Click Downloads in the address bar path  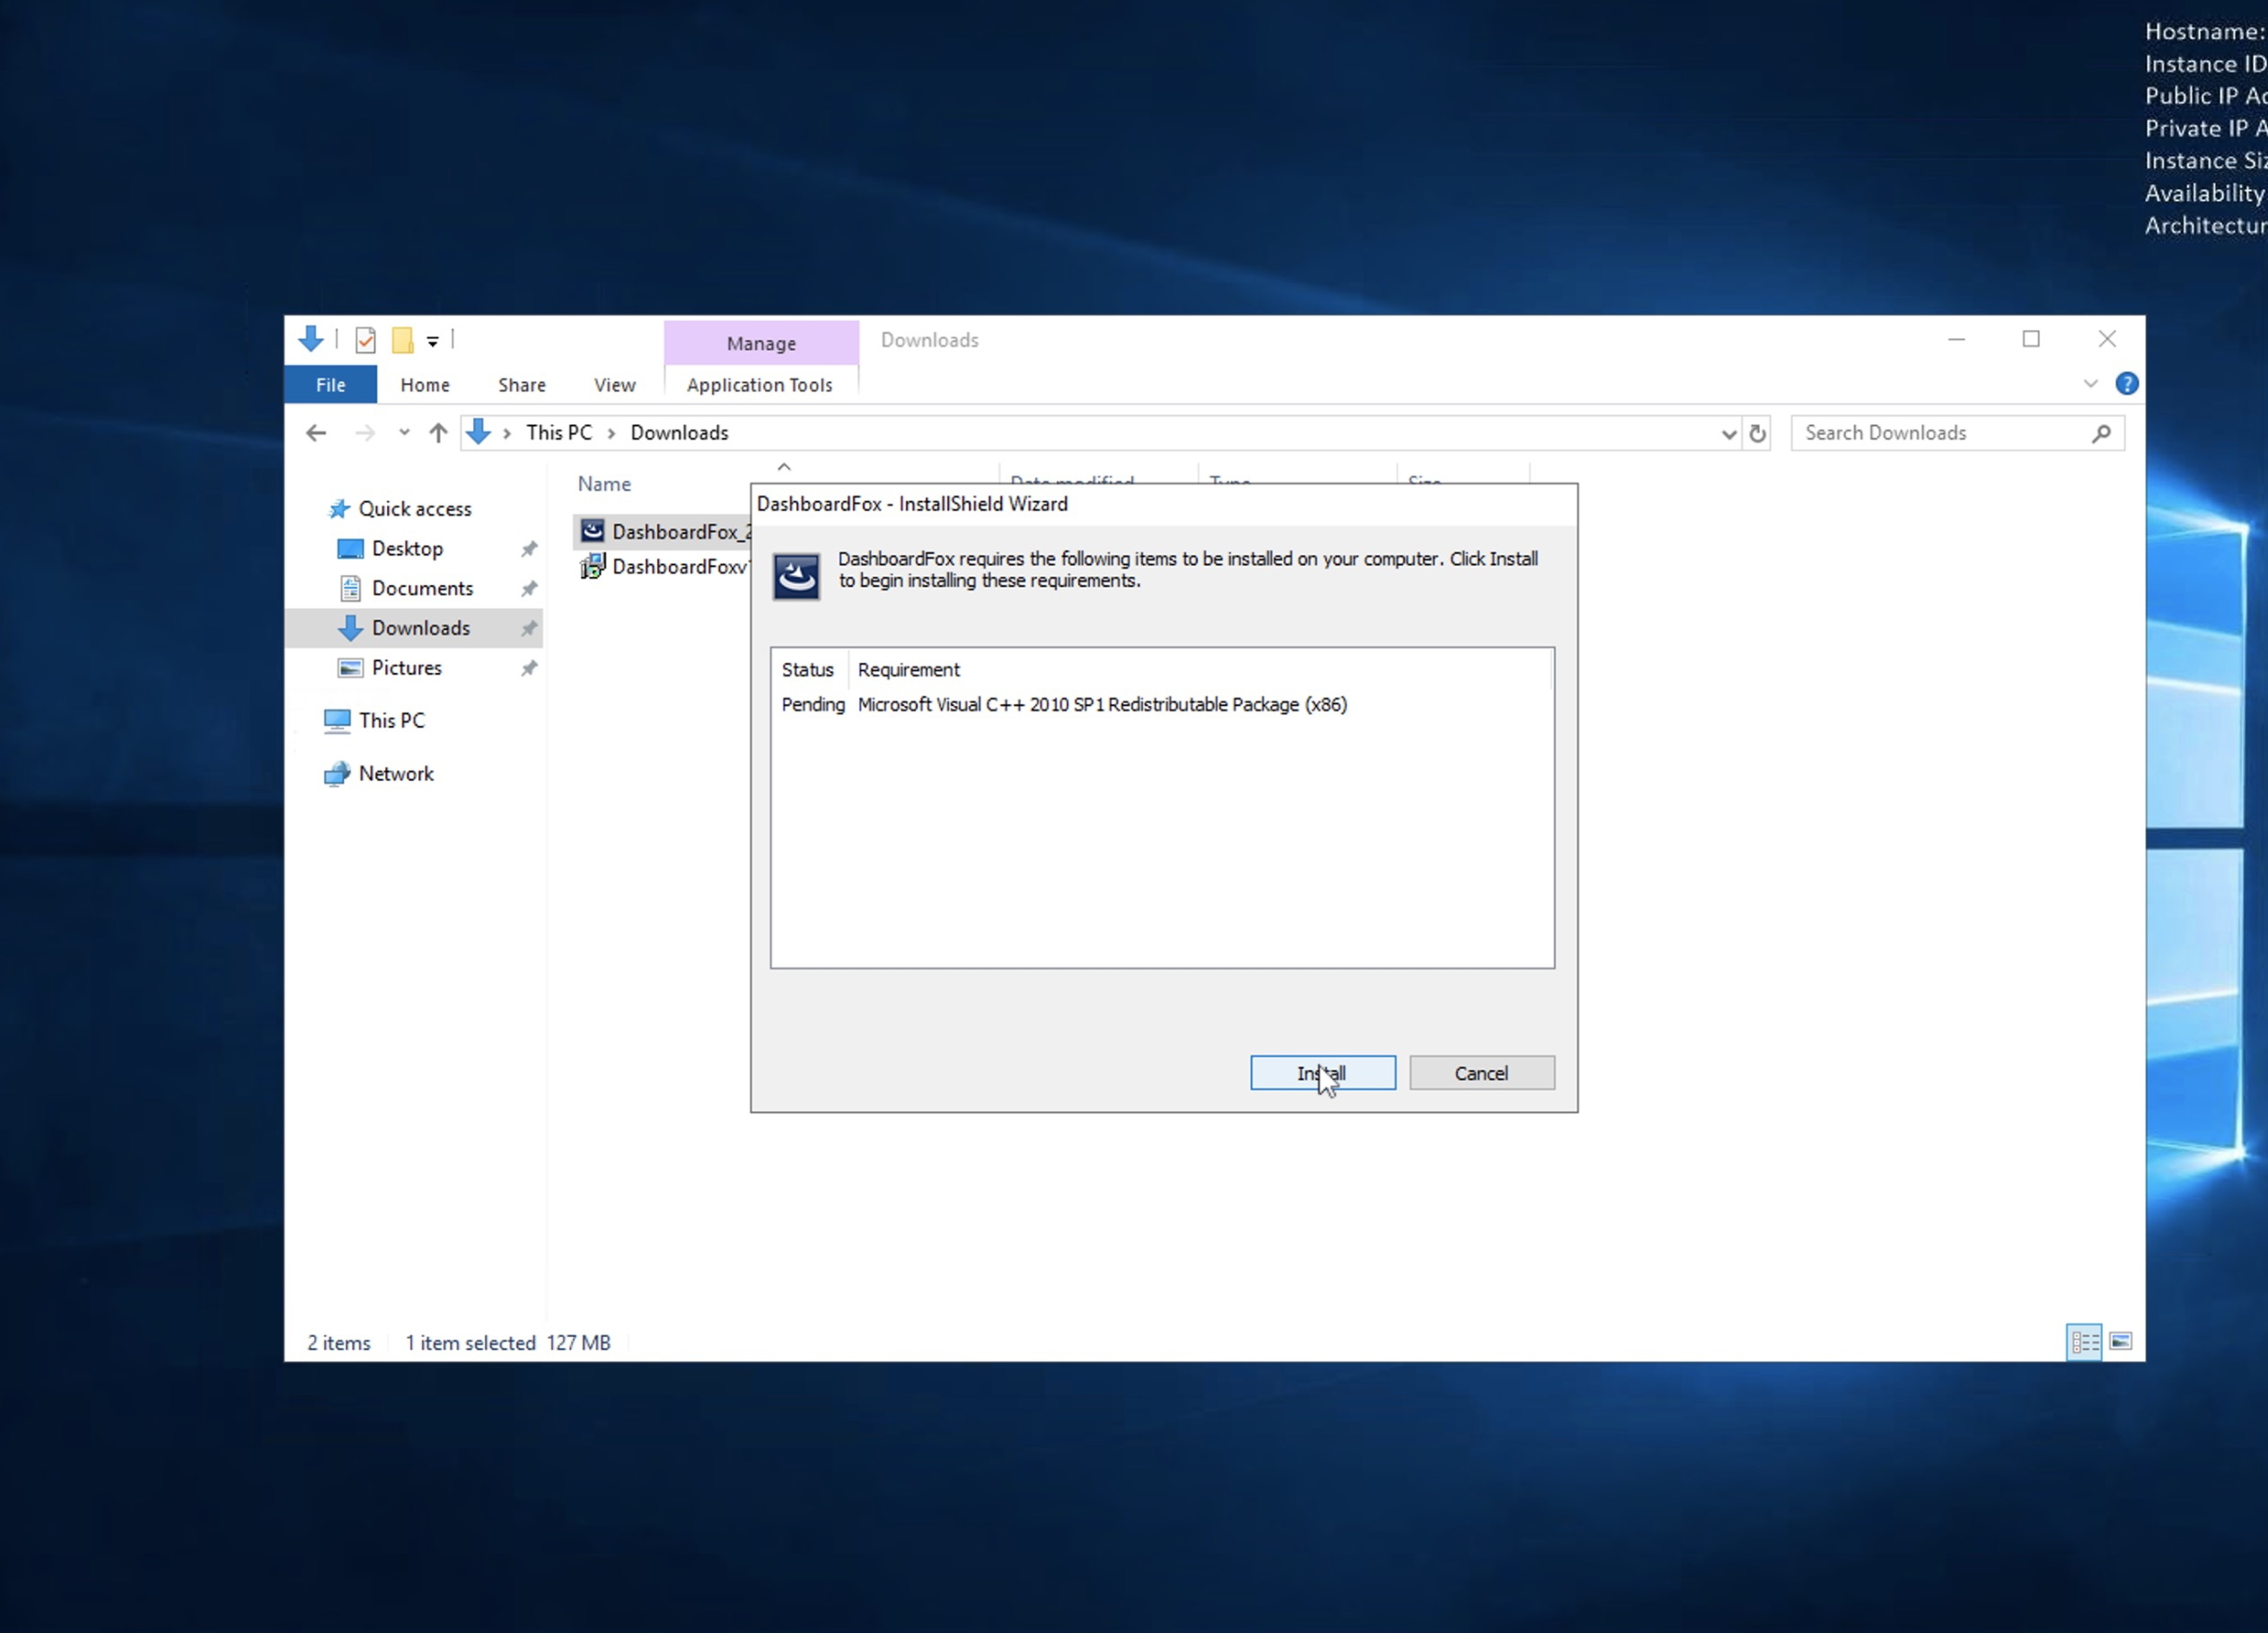[x=679, y=432]
